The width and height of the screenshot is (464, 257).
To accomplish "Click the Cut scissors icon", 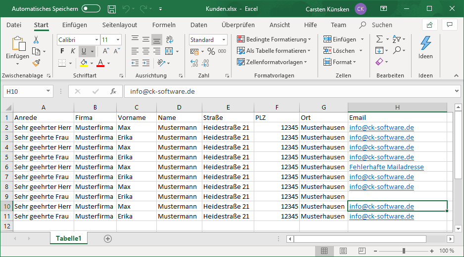I will [36, 39].
